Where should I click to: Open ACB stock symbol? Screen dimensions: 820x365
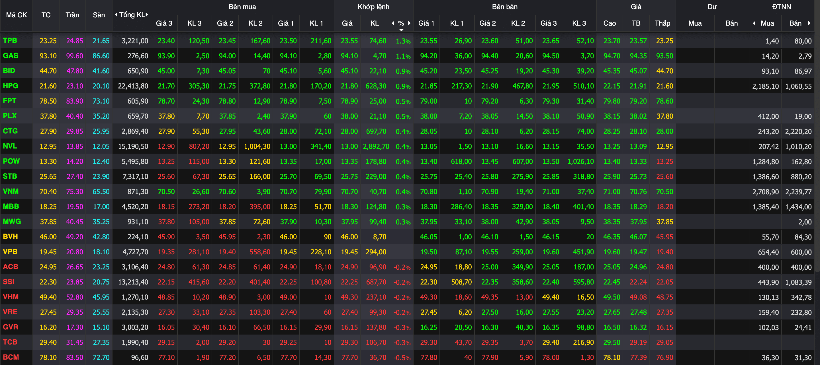pyautogui.click(x=11, y=267)
